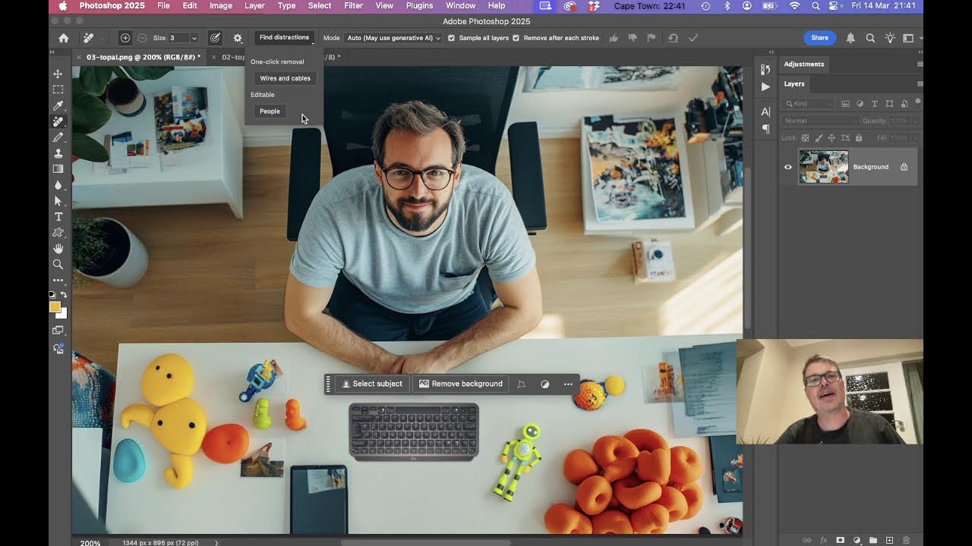Select the Clone Stamp tool
Image resolution: width=972 pixels, height=546 pixels.
[x=58, y=153]
